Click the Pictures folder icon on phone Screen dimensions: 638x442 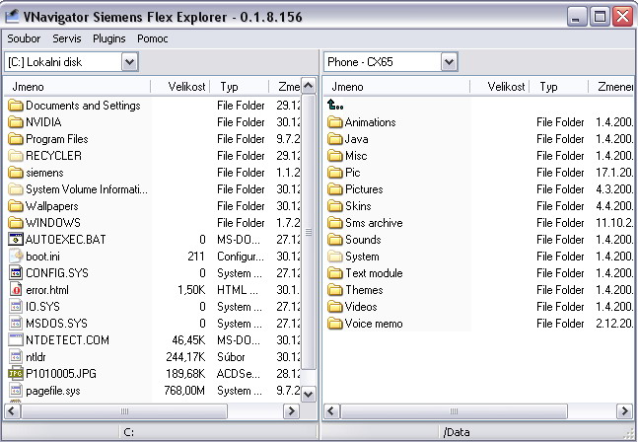coord(335,189)
